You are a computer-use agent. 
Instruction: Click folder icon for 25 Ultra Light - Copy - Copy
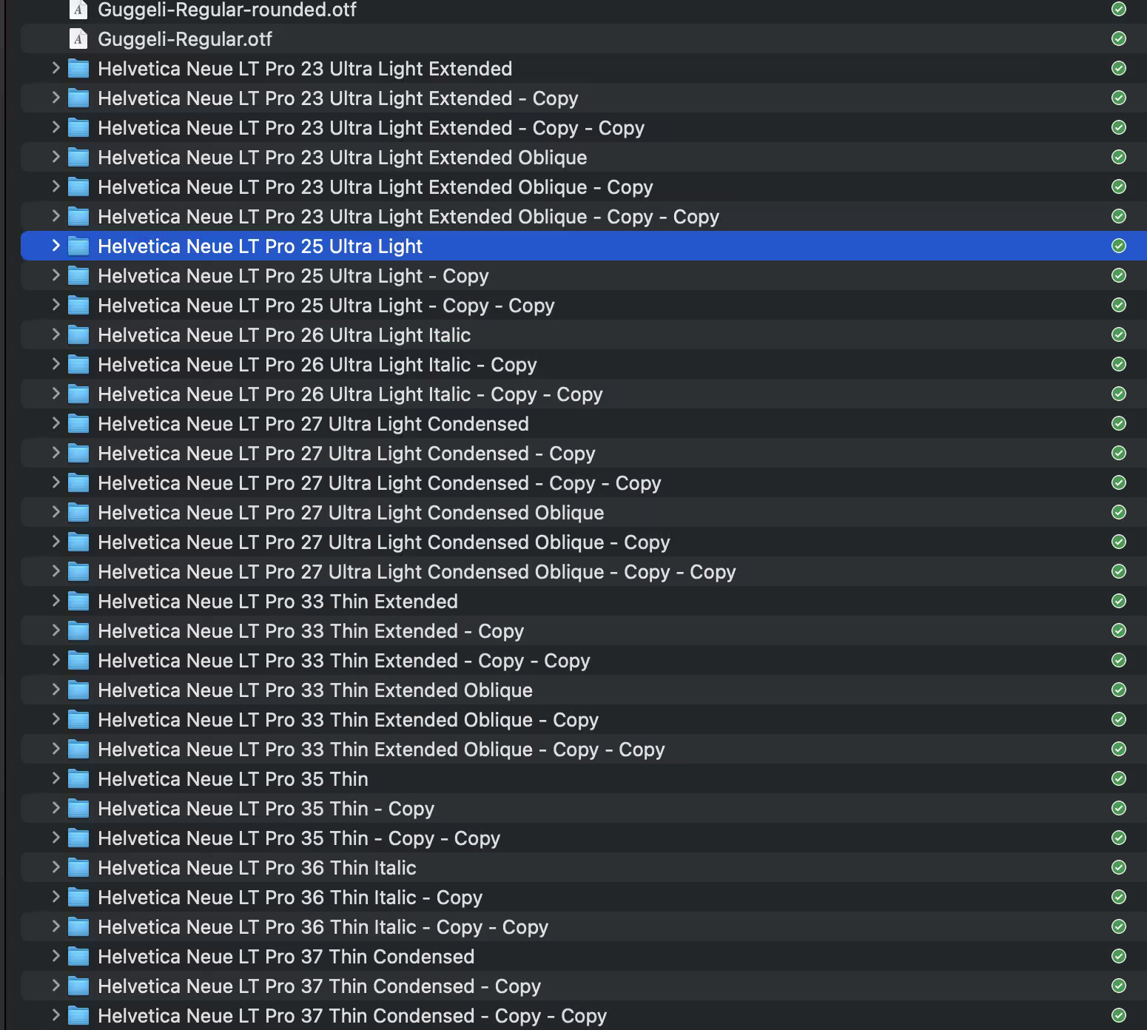[x=78, y=306]
